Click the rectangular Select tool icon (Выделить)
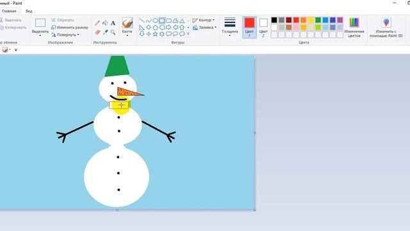410x231 pixels. point(40,23)
